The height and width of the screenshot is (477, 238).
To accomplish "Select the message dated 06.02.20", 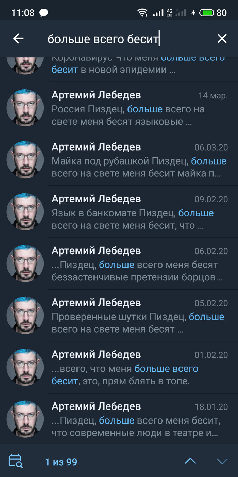I will (x=119, y=263).
